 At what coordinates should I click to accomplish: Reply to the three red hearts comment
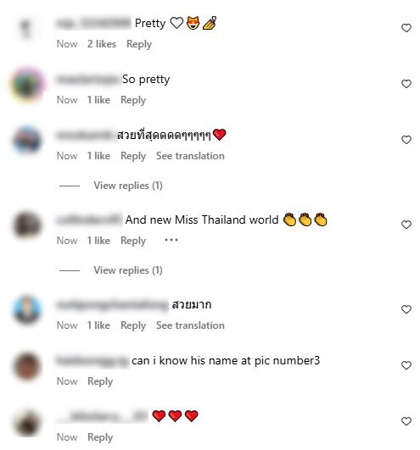point(100,437)
